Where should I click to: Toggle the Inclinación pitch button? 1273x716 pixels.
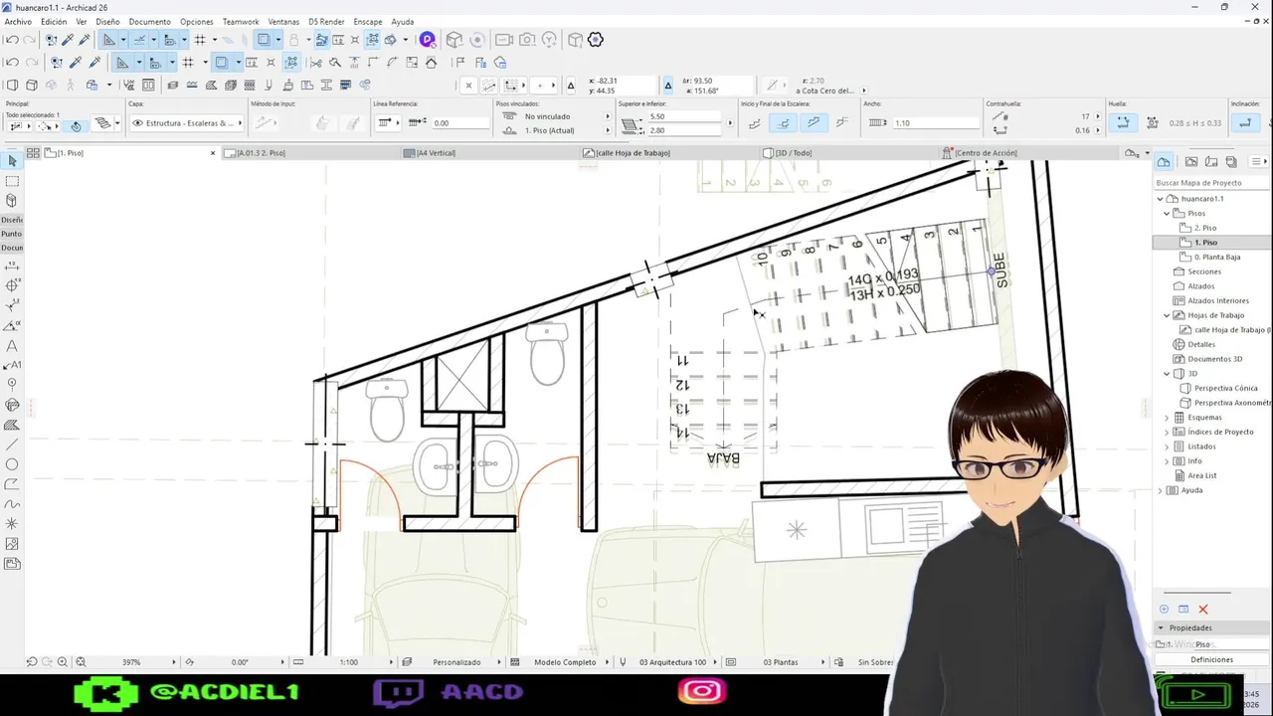[x=1245, y=123]
